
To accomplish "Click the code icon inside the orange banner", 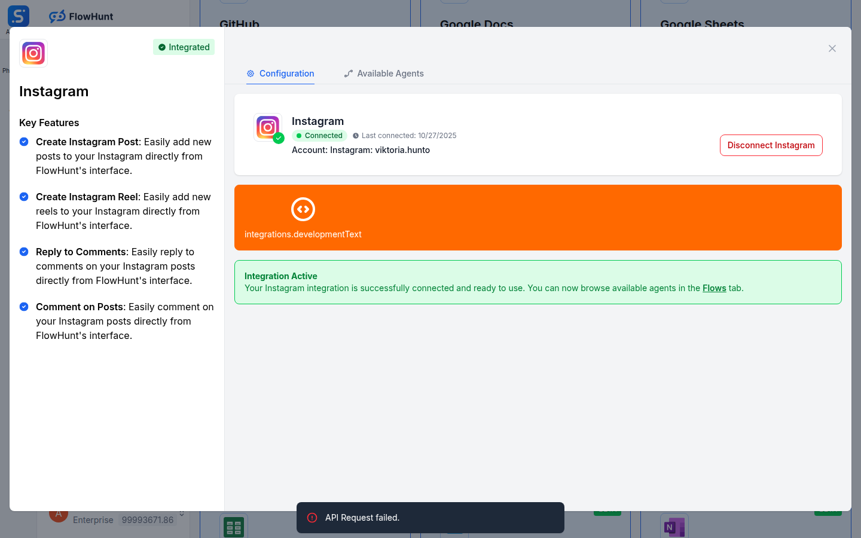I will click(x=303, y=209).
